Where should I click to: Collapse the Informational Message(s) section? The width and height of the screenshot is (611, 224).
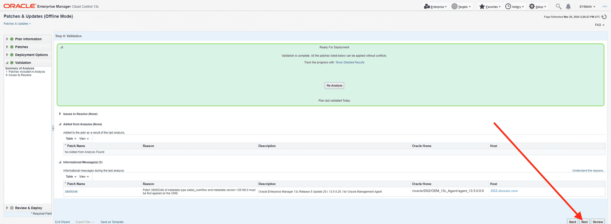pyautogui.click(x=60, y=162)
